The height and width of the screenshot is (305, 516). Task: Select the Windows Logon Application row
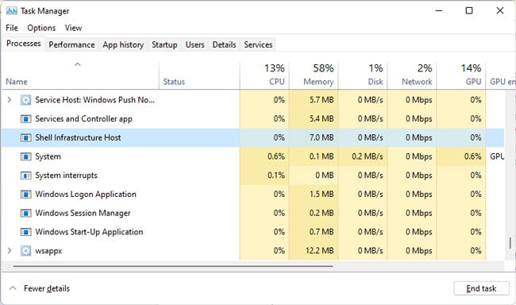click(x=252, y=195)
